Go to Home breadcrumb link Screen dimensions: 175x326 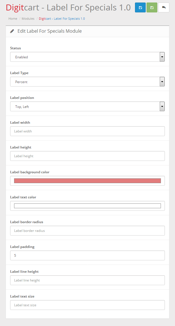click(13, 19)
